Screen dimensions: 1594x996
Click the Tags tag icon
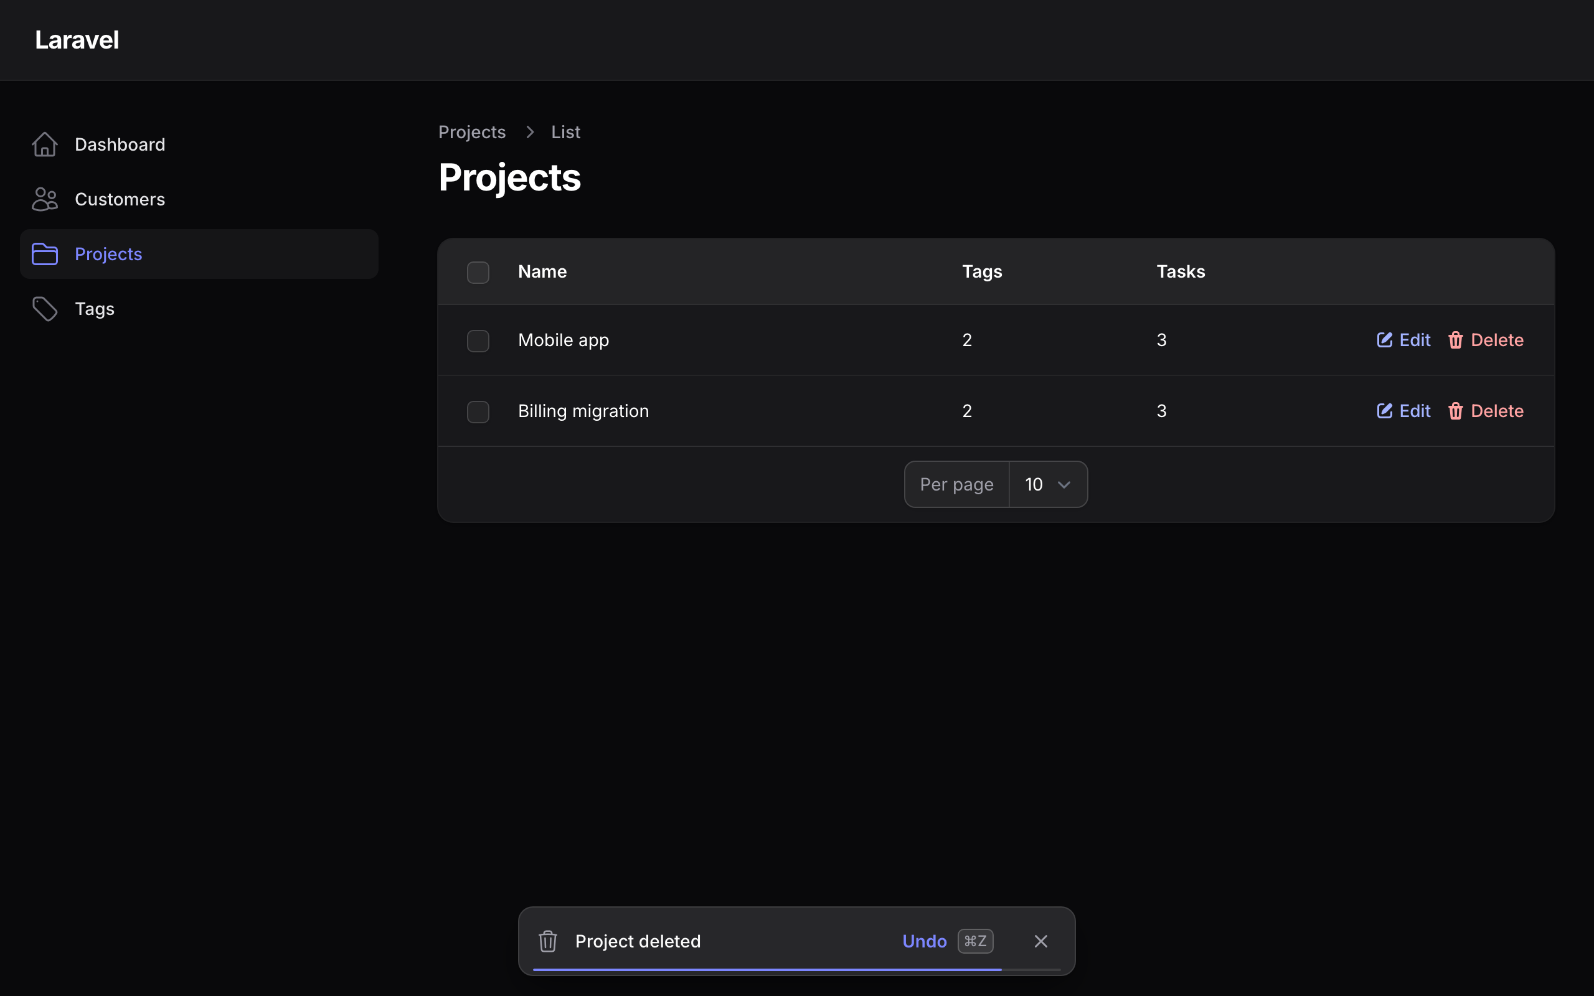click(45, 309)
